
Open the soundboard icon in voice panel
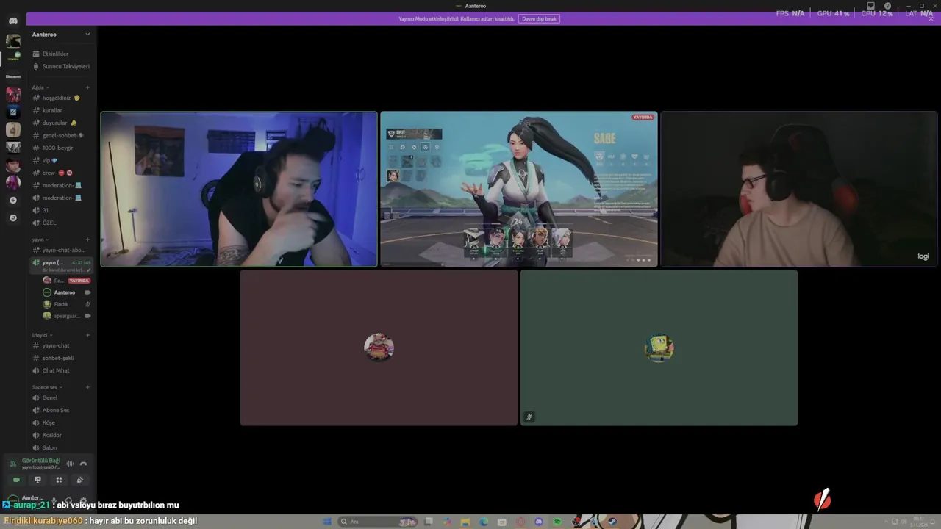pos(80,480)
